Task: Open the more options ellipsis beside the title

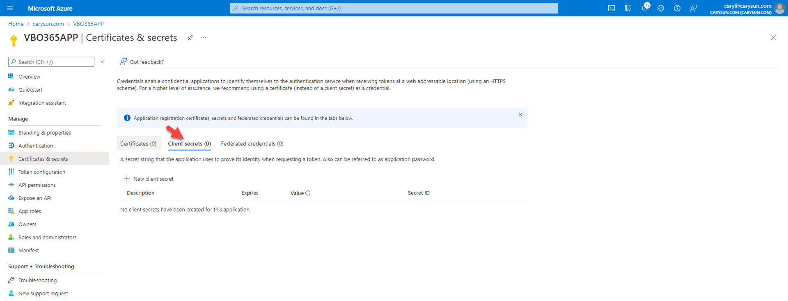Action: 204,38
